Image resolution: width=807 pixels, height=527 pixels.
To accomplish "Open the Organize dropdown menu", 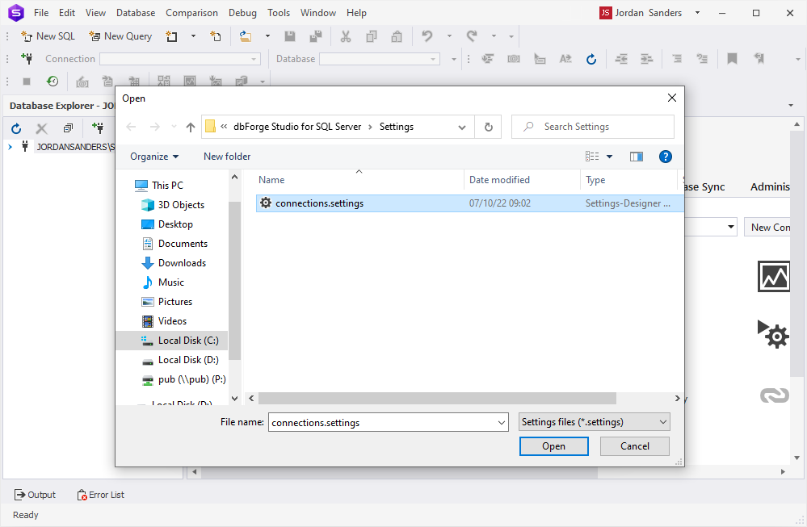I will 153,157.
